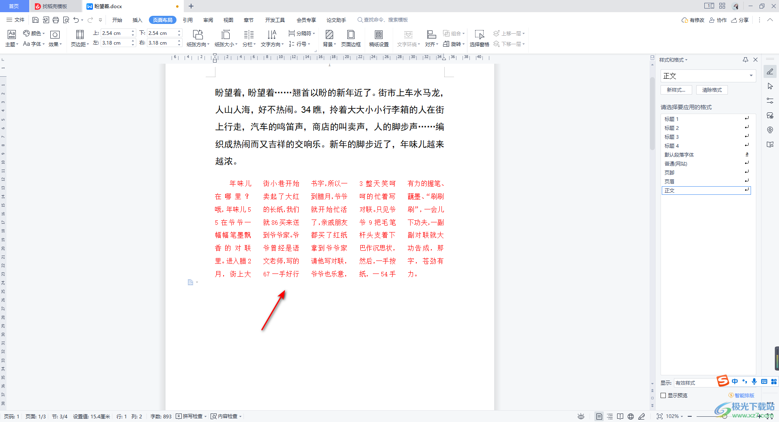This screenshot has width=779, height=422.
Task: Click the 协作 button
Action: coord(718,20)
